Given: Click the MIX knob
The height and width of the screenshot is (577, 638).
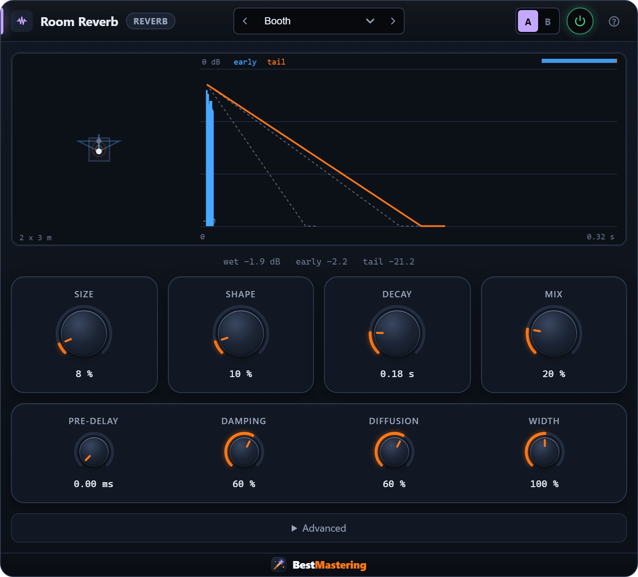Looking at the screenshot, I should 554,333.
